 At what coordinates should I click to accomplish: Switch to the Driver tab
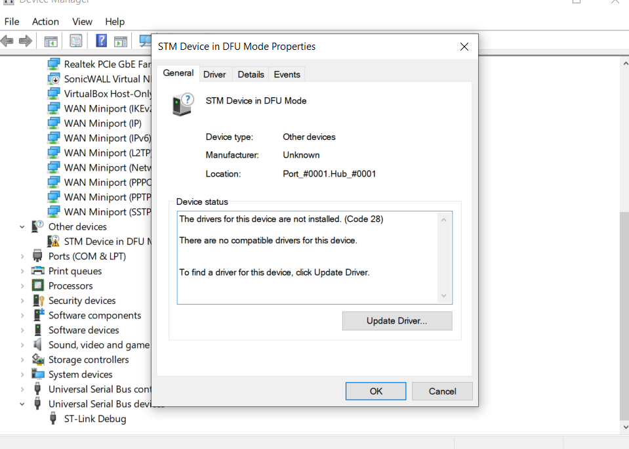coord(215,74)
